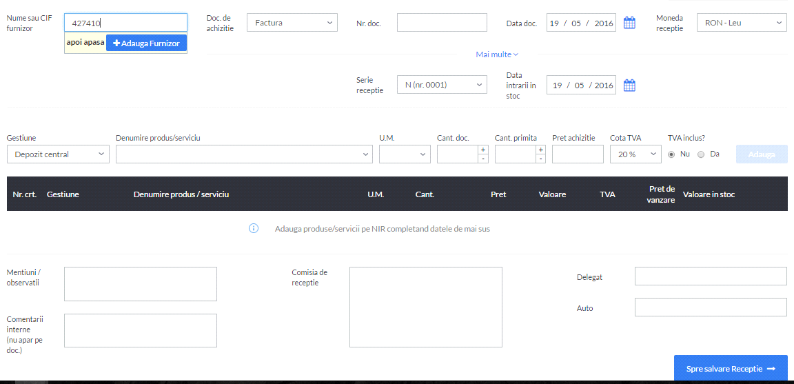794x384 pixels.
Task: Open Serie receptie N (nr. 0001) dropdown
Action: 442,85
